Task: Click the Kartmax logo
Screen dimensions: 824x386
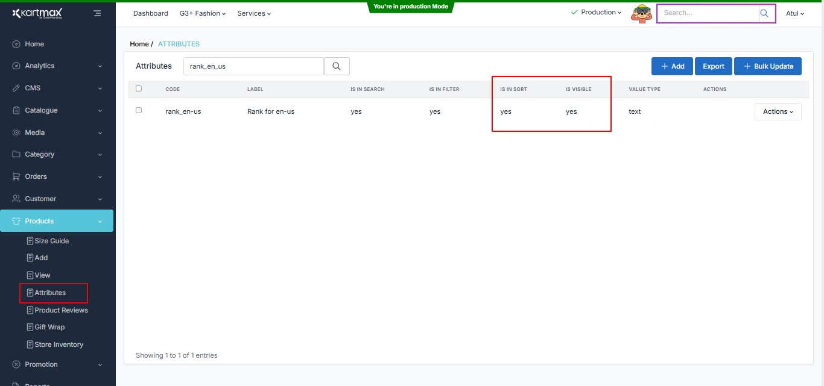Action: (37, 13)
